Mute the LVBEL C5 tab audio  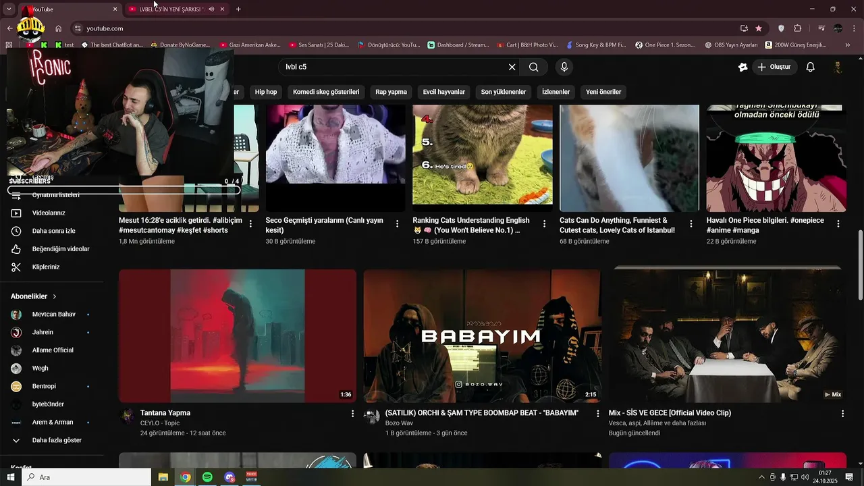tap(211, 9)
